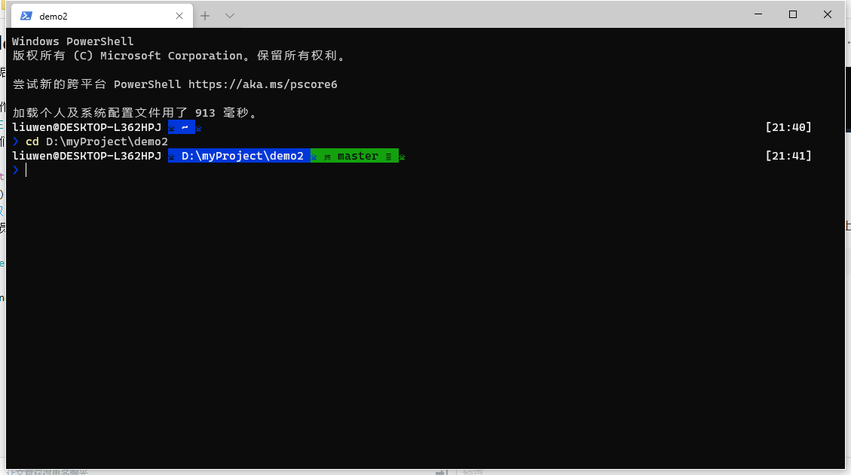Maximize the terminal window
This screenshot has height=475, width=851.
pyautogui.click(x=793, y=14)
